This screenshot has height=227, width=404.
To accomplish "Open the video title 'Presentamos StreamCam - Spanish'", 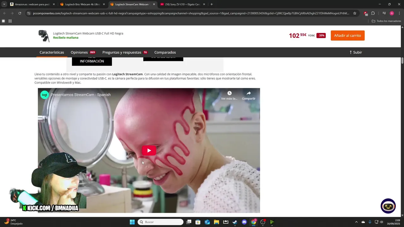I will (81, 95).
